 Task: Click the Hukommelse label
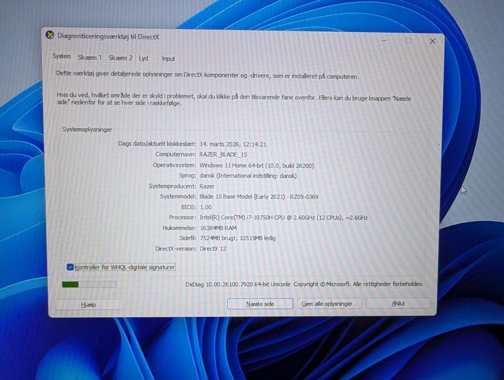pos(179,228)
